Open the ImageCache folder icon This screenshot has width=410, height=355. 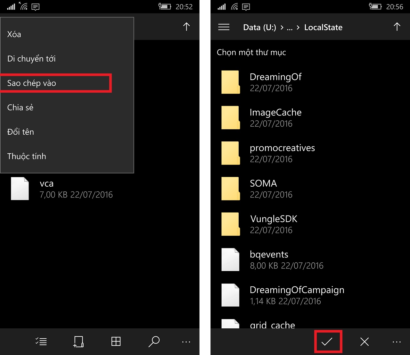(x=231, y=118)
